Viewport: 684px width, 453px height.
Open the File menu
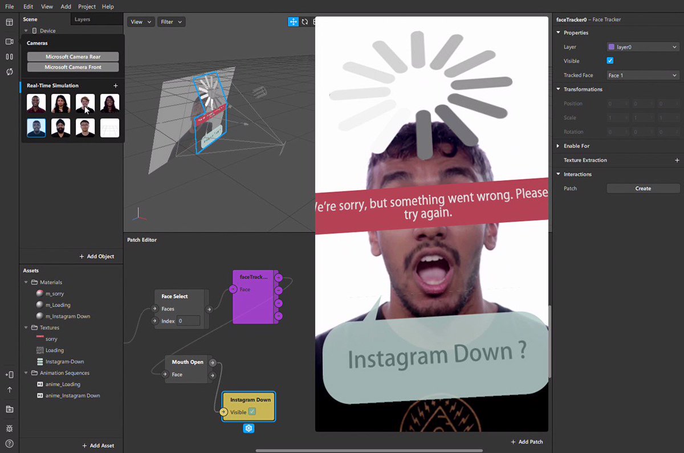pos(9,6)
